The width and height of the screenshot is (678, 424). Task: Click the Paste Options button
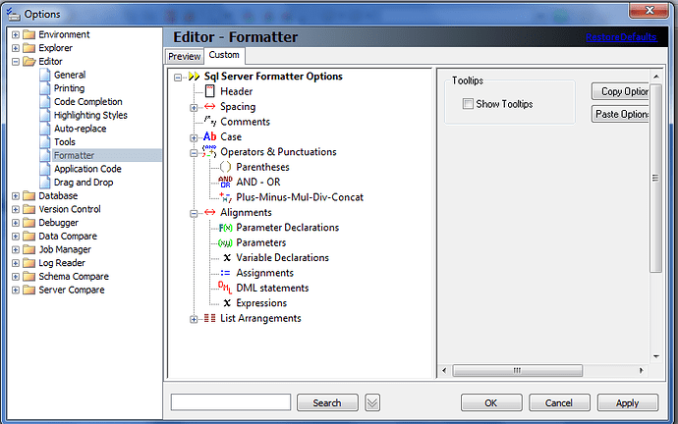620,114
